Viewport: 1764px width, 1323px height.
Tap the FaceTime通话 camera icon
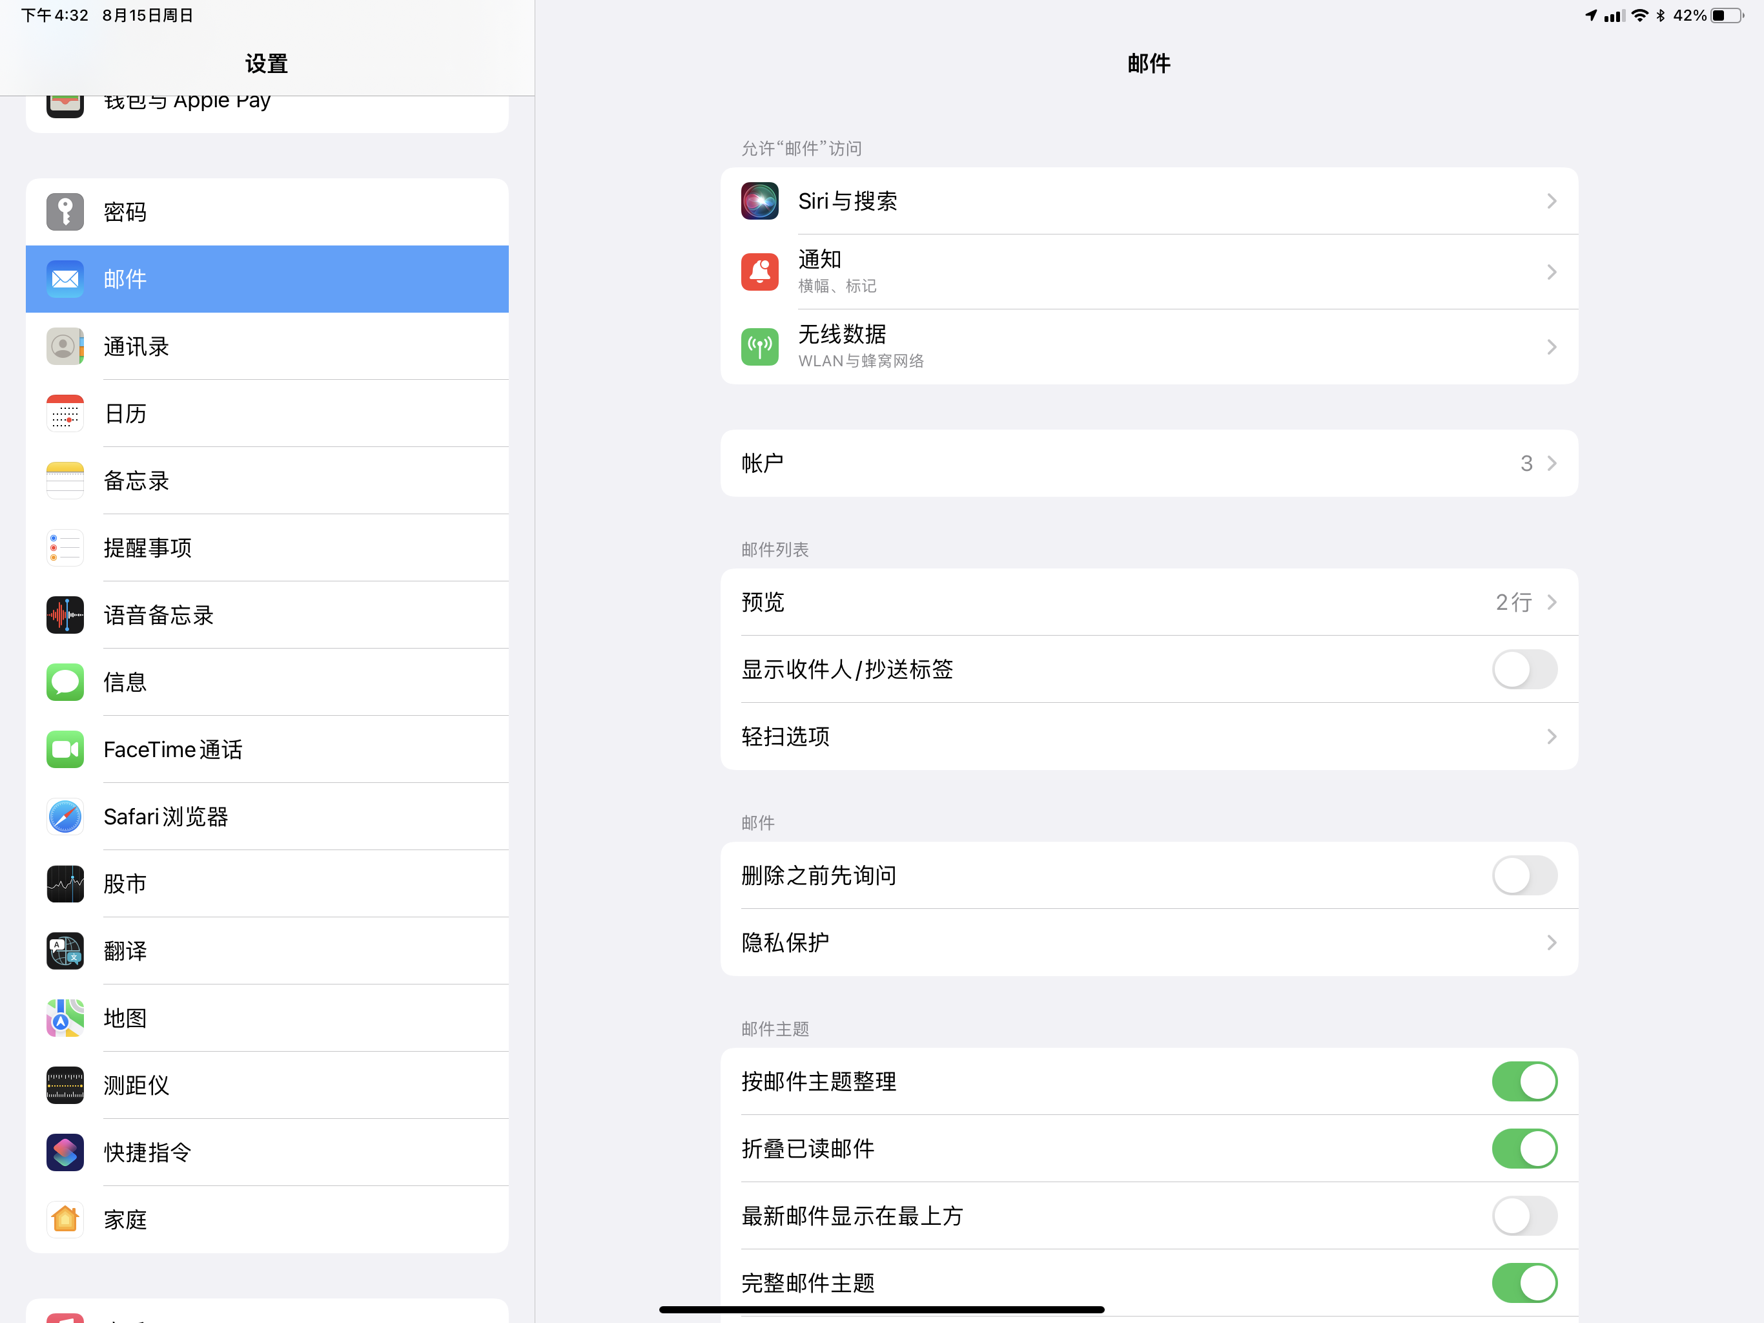pyautogui.click(x=65, y=749)
